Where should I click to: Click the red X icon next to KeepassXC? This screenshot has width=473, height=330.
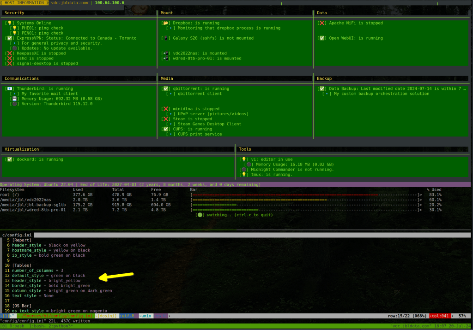pos(9,53)
